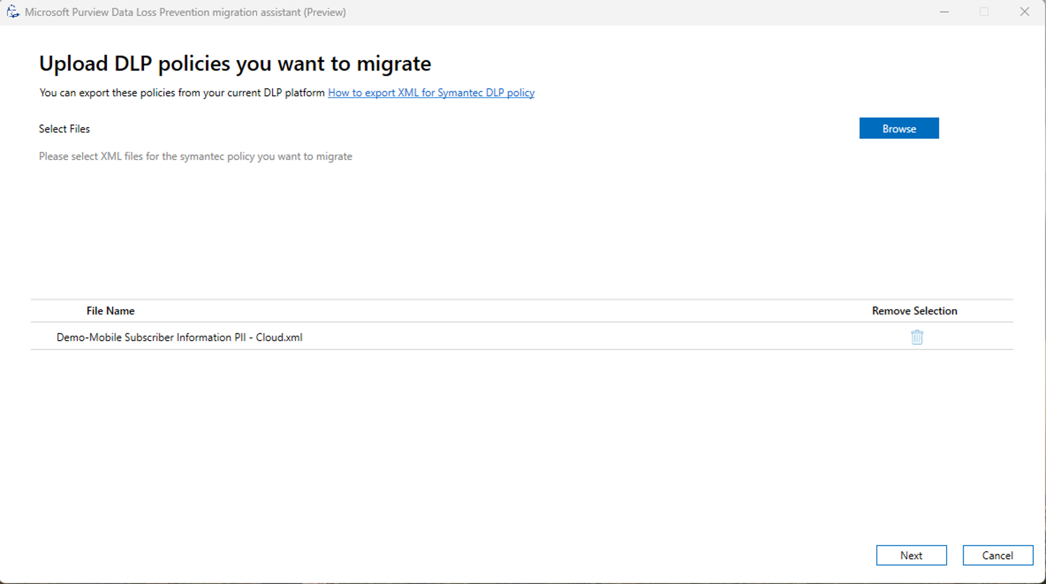The image size is (1046, 584).
Task: Click the Upload DLP policies heading
Action: coord(235,63)
